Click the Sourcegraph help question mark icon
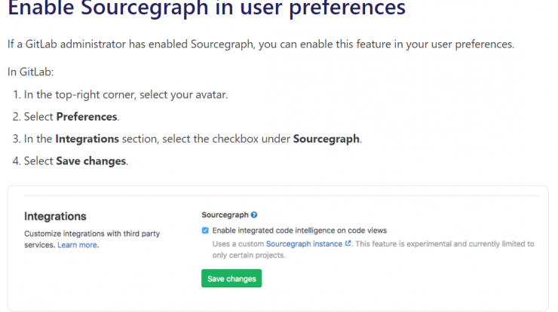The height and width of the screenshot is (312, 558). point(253,215)
